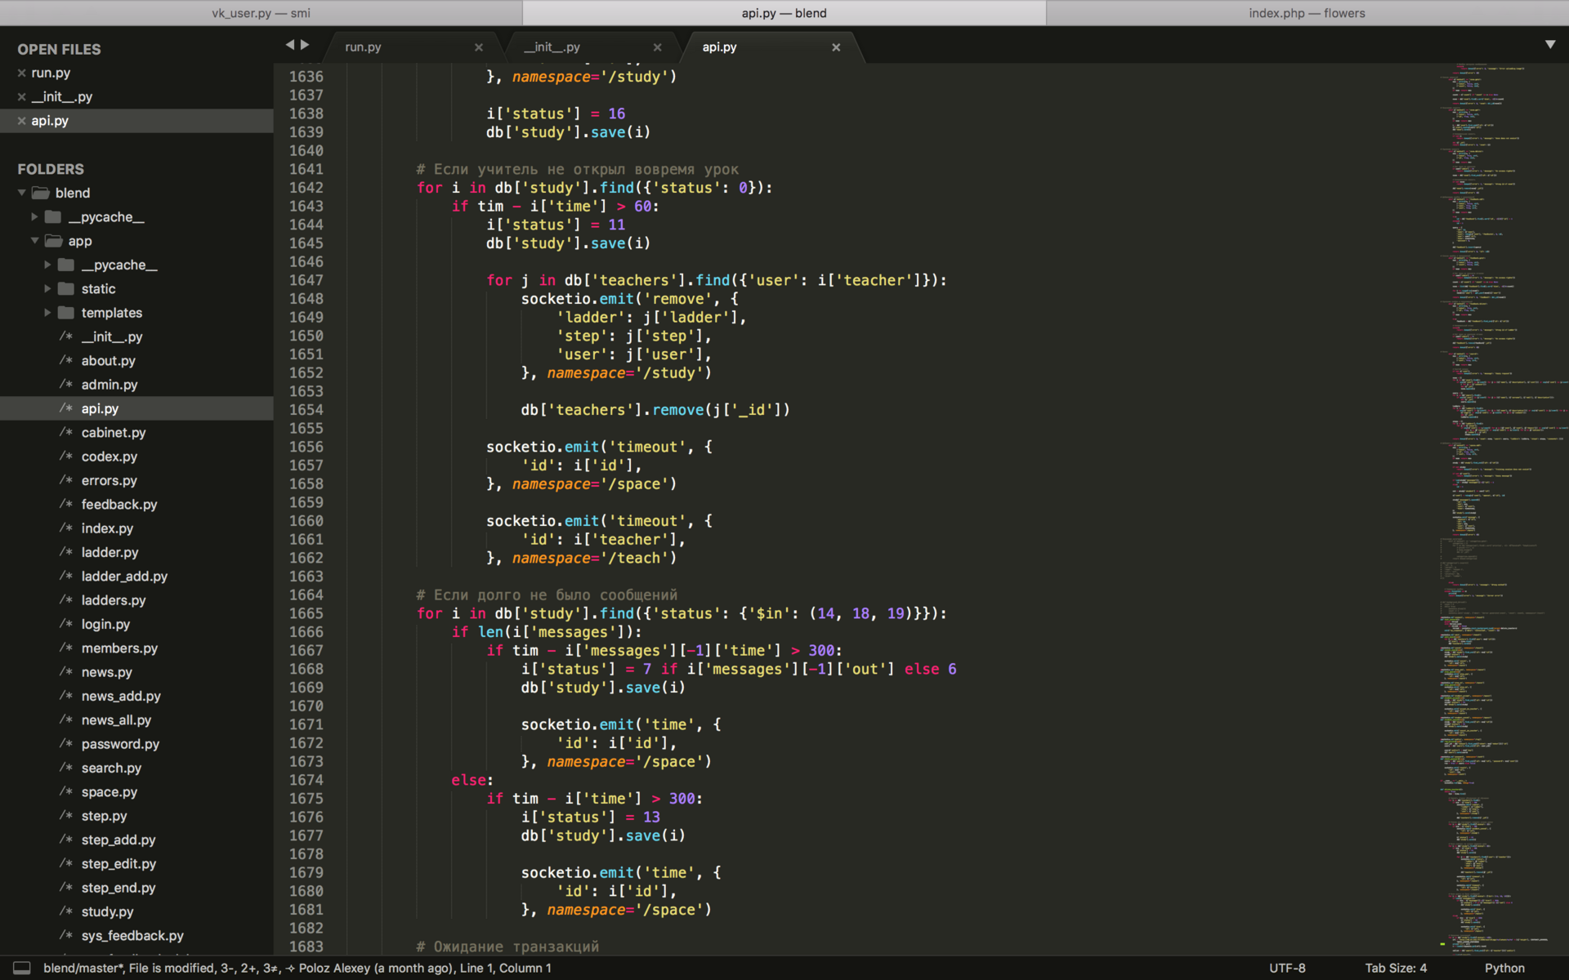
Task: Select api.py — blend window tab
Action: 784,13
